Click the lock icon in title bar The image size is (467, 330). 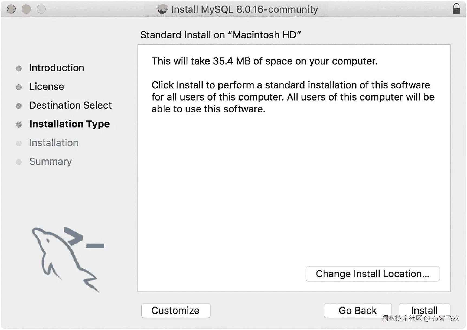(x=456, y=9)
